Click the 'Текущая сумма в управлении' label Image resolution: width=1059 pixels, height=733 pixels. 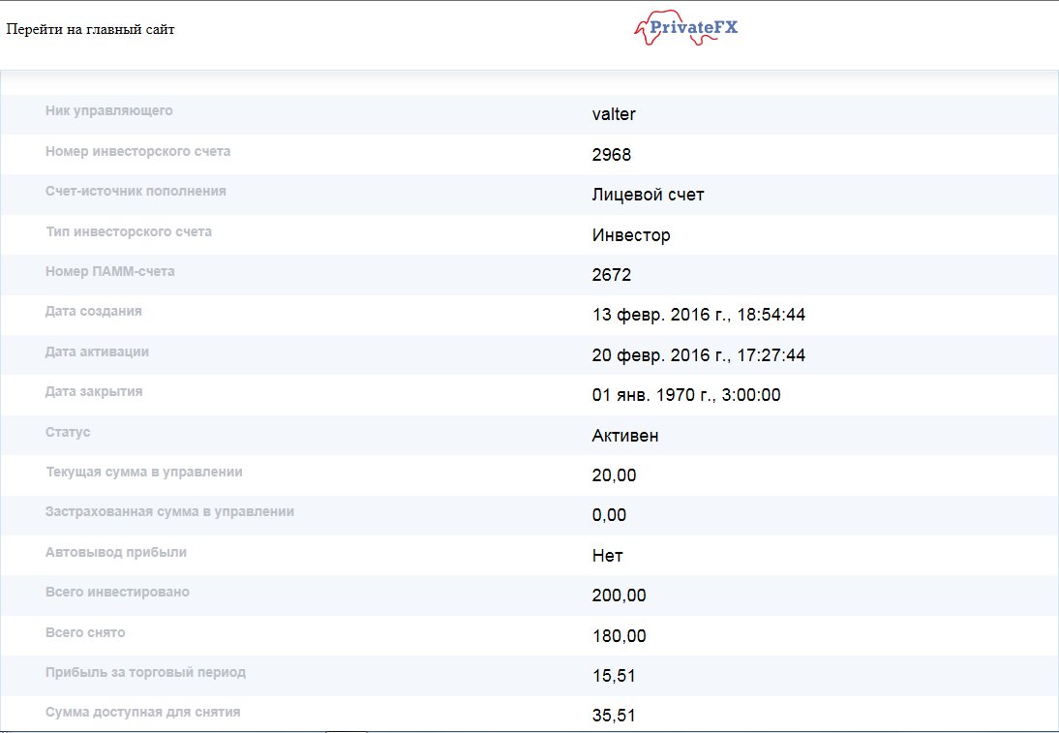point(144,473)
